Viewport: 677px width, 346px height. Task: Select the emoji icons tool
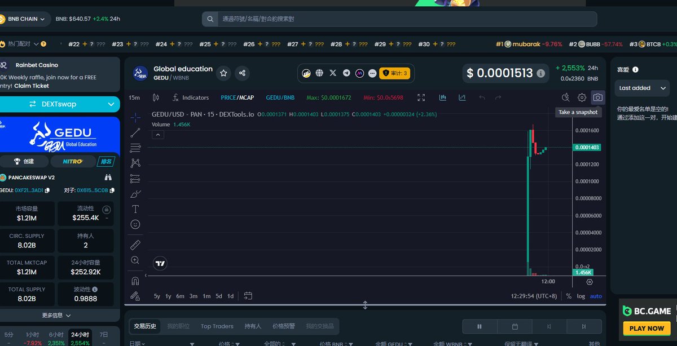(x=135, y=224)
